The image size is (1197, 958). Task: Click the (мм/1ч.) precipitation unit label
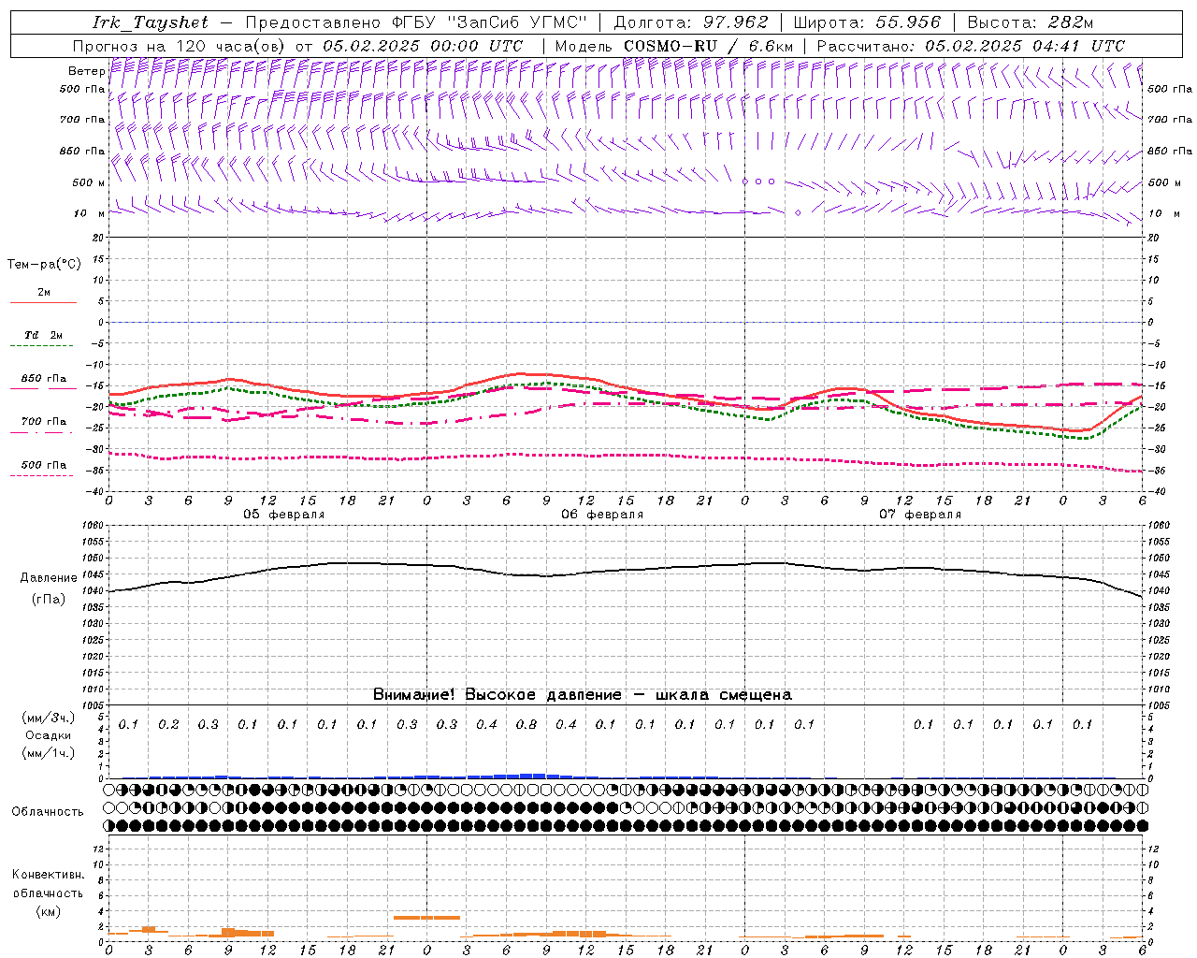pos(48,753)
